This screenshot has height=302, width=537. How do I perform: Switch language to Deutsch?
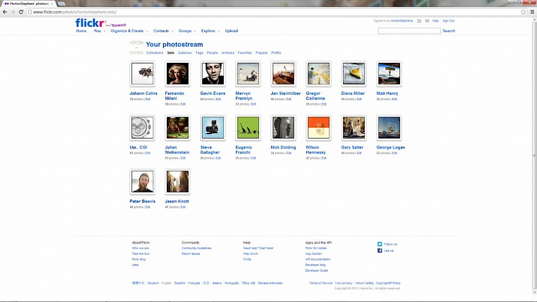(153, 283)
